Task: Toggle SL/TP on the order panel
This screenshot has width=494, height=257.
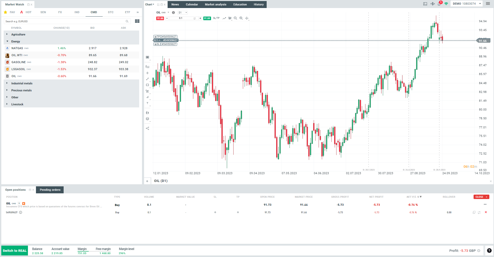Action: (216, 18)
